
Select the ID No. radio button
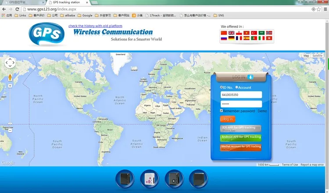click(x=222, y=88)
